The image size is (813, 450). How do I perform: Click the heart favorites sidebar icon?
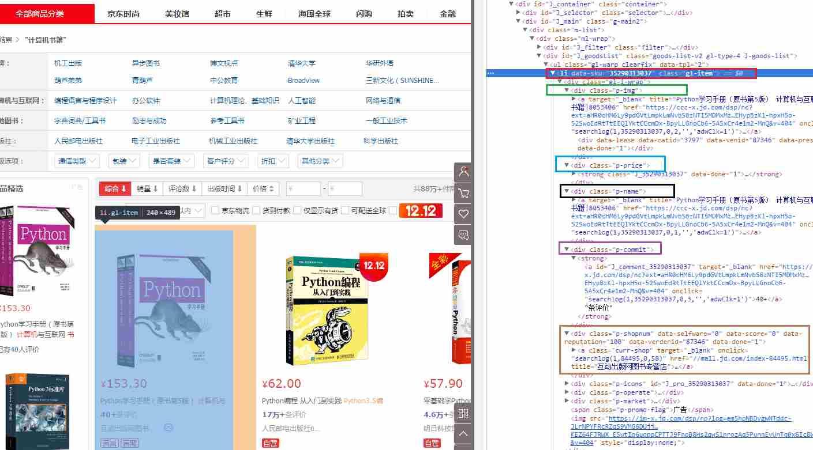tap(463, 214)
